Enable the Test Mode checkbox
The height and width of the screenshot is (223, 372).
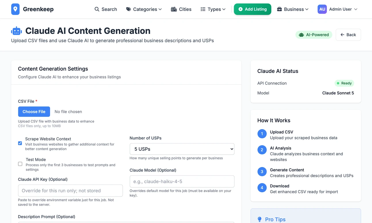(x=20, y=164)
